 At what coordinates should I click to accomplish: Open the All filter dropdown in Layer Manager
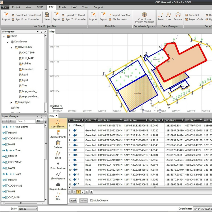pyautogui.click(x=40, y=121)
